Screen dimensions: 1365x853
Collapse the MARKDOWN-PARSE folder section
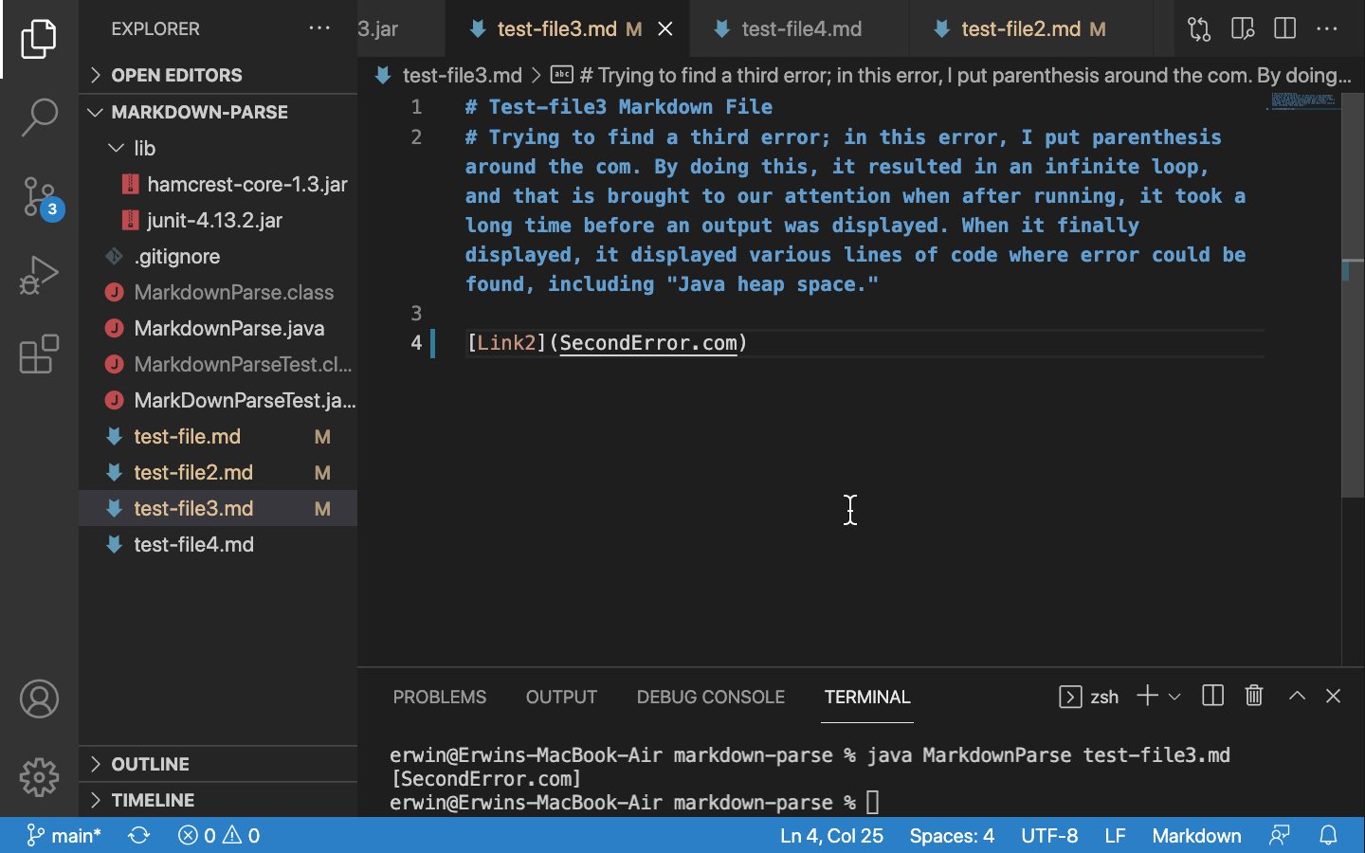[x=218, y=112]
